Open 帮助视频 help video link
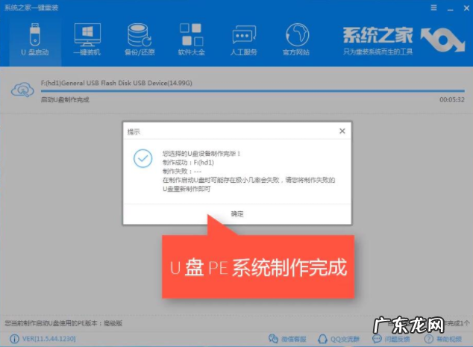The width and height of the screenshot is (473, 347). (443, 339)
